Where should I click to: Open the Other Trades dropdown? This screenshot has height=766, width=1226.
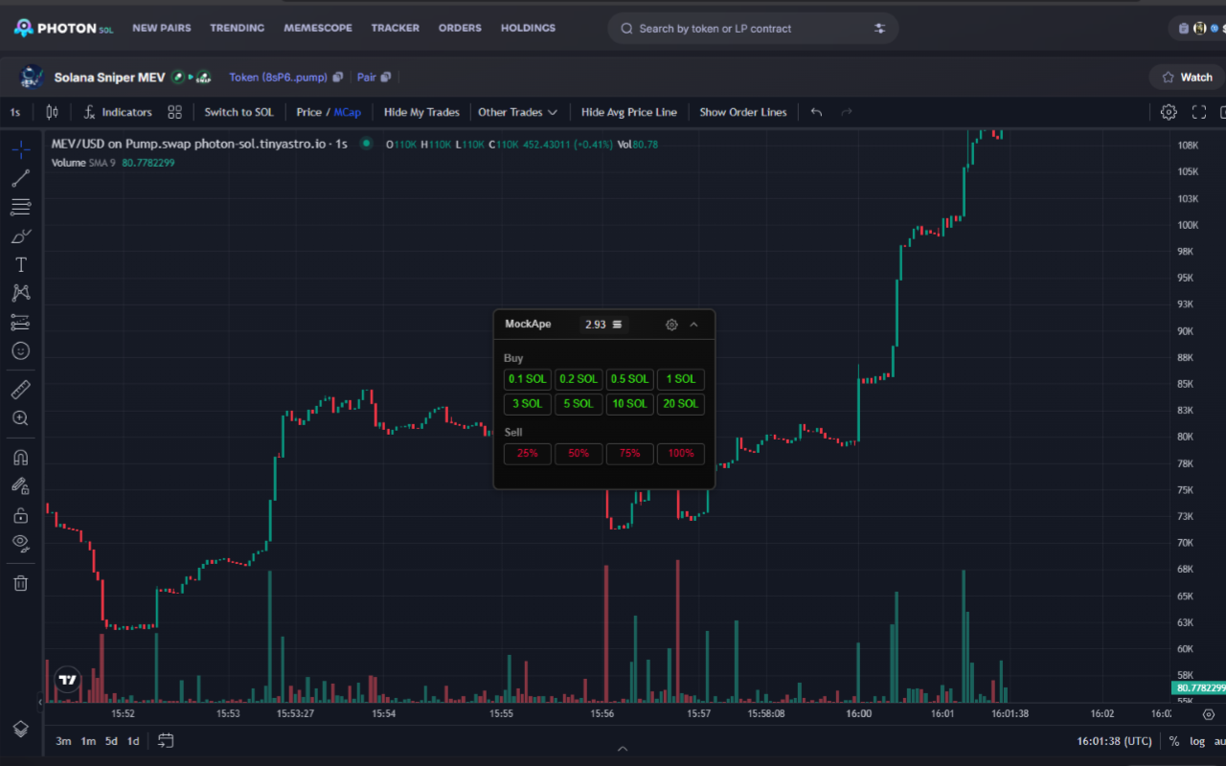pyautogui.click(x=517, y=112)
